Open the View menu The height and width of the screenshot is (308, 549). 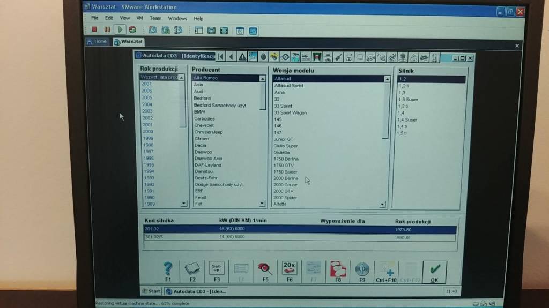click(124, 18)
